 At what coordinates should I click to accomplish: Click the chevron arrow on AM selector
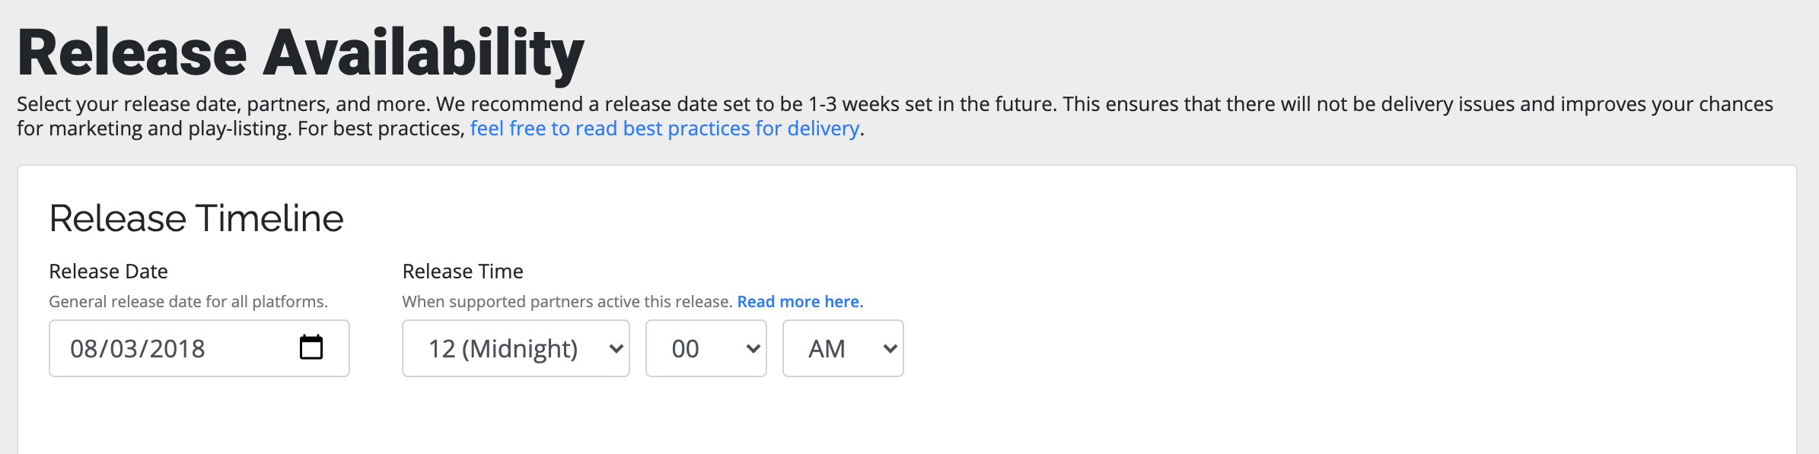point(890,349)
